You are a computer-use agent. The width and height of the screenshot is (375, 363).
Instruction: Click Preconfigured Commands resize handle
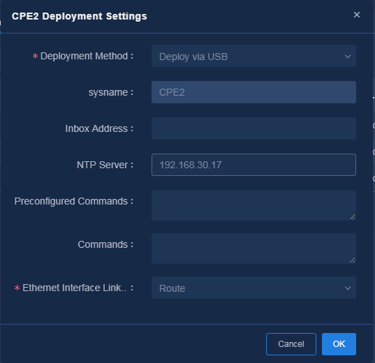click(352, 216)
